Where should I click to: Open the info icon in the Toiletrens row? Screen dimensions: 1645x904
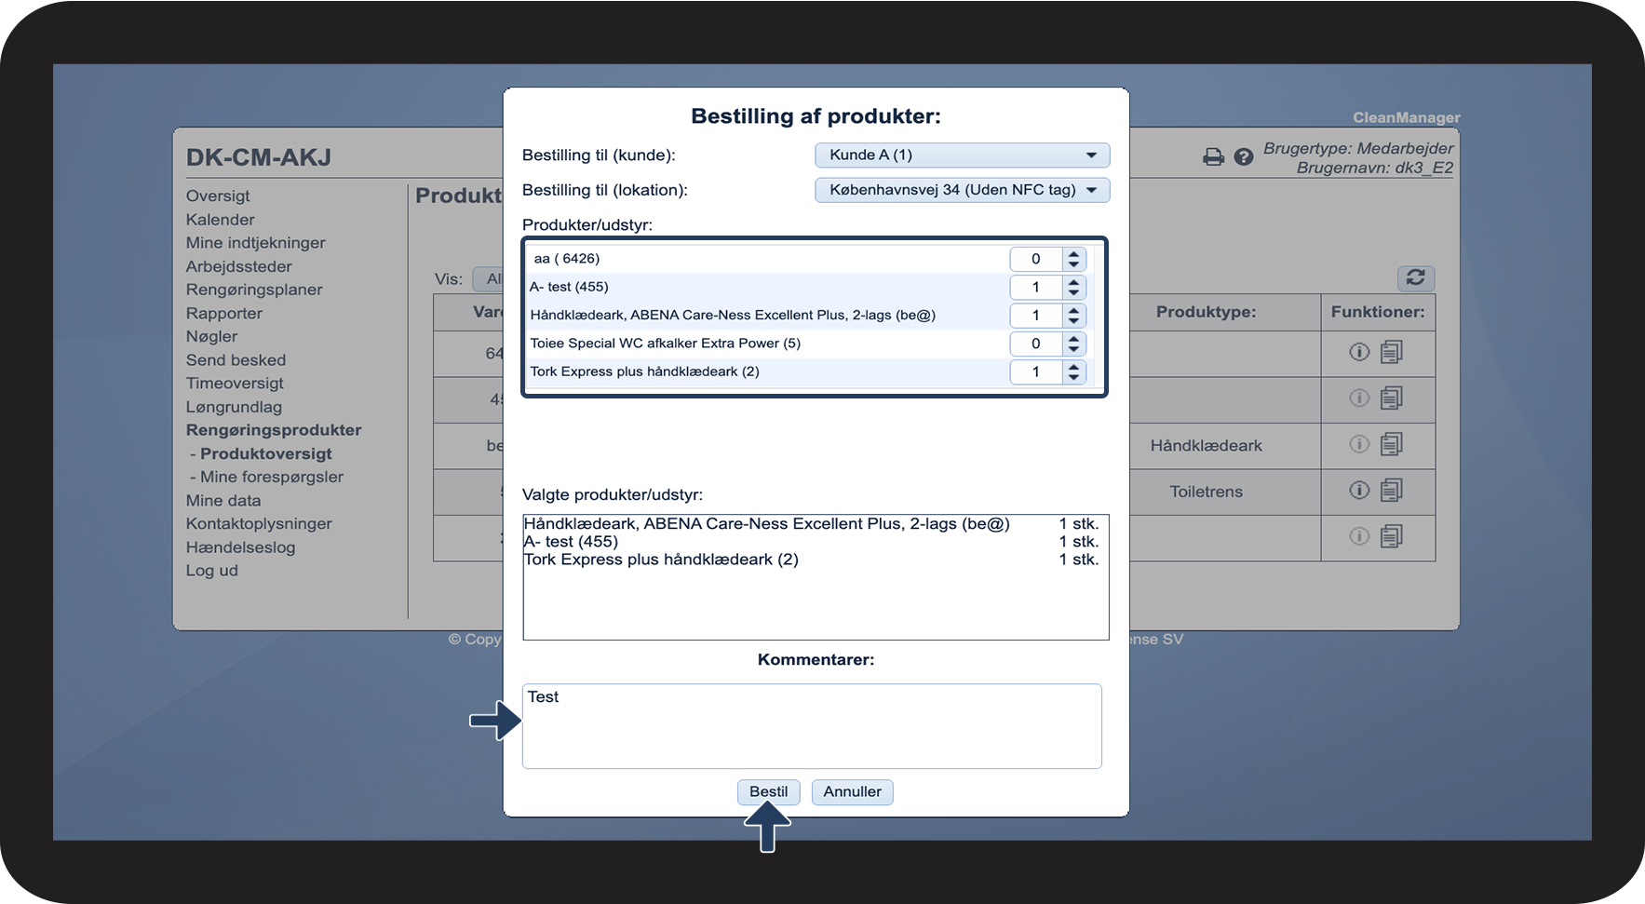click(x=1359, y=490)
